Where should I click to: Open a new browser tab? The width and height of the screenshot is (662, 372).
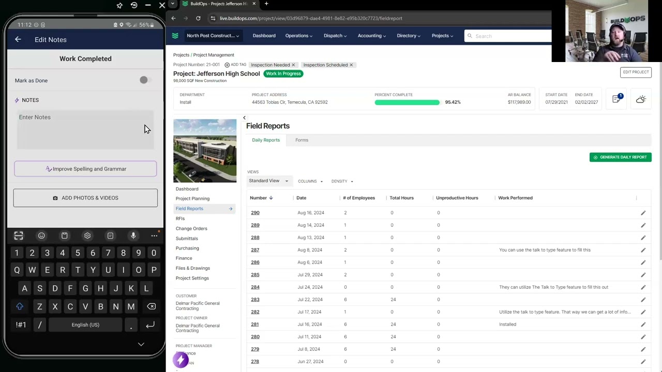point(266,4)
